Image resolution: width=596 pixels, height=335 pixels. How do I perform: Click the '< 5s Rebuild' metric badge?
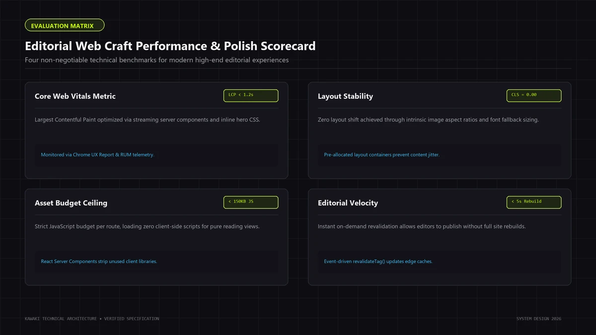[534, 202]
